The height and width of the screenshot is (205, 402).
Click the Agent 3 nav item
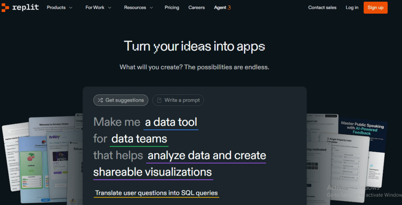coord(222,7)
